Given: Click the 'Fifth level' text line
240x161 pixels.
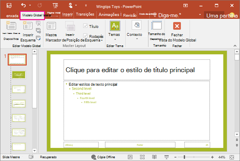Looking at the screenshot, I should [90, 102].
